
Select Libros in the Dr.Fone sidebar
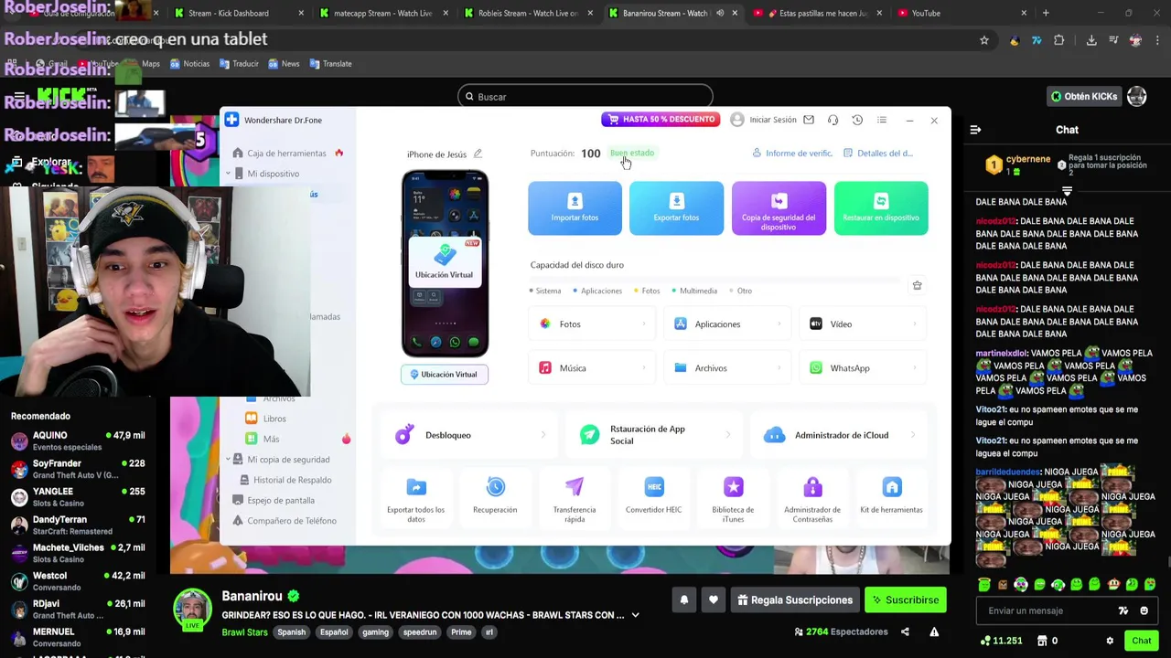coord(274,419)
